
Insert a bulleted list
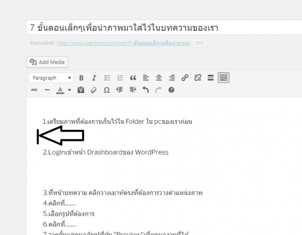click(x=107, y=78)
